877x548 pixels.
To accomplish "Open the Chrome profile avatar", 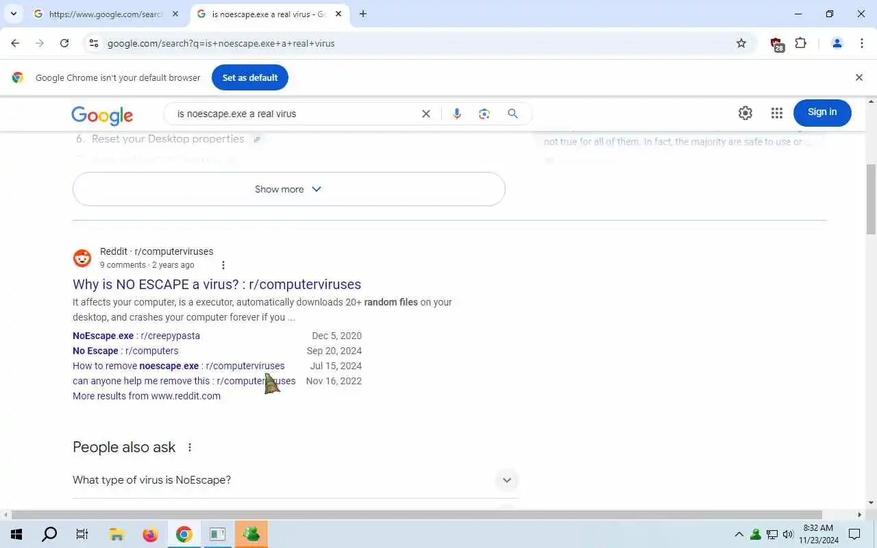I will click(x=837, y=43).
